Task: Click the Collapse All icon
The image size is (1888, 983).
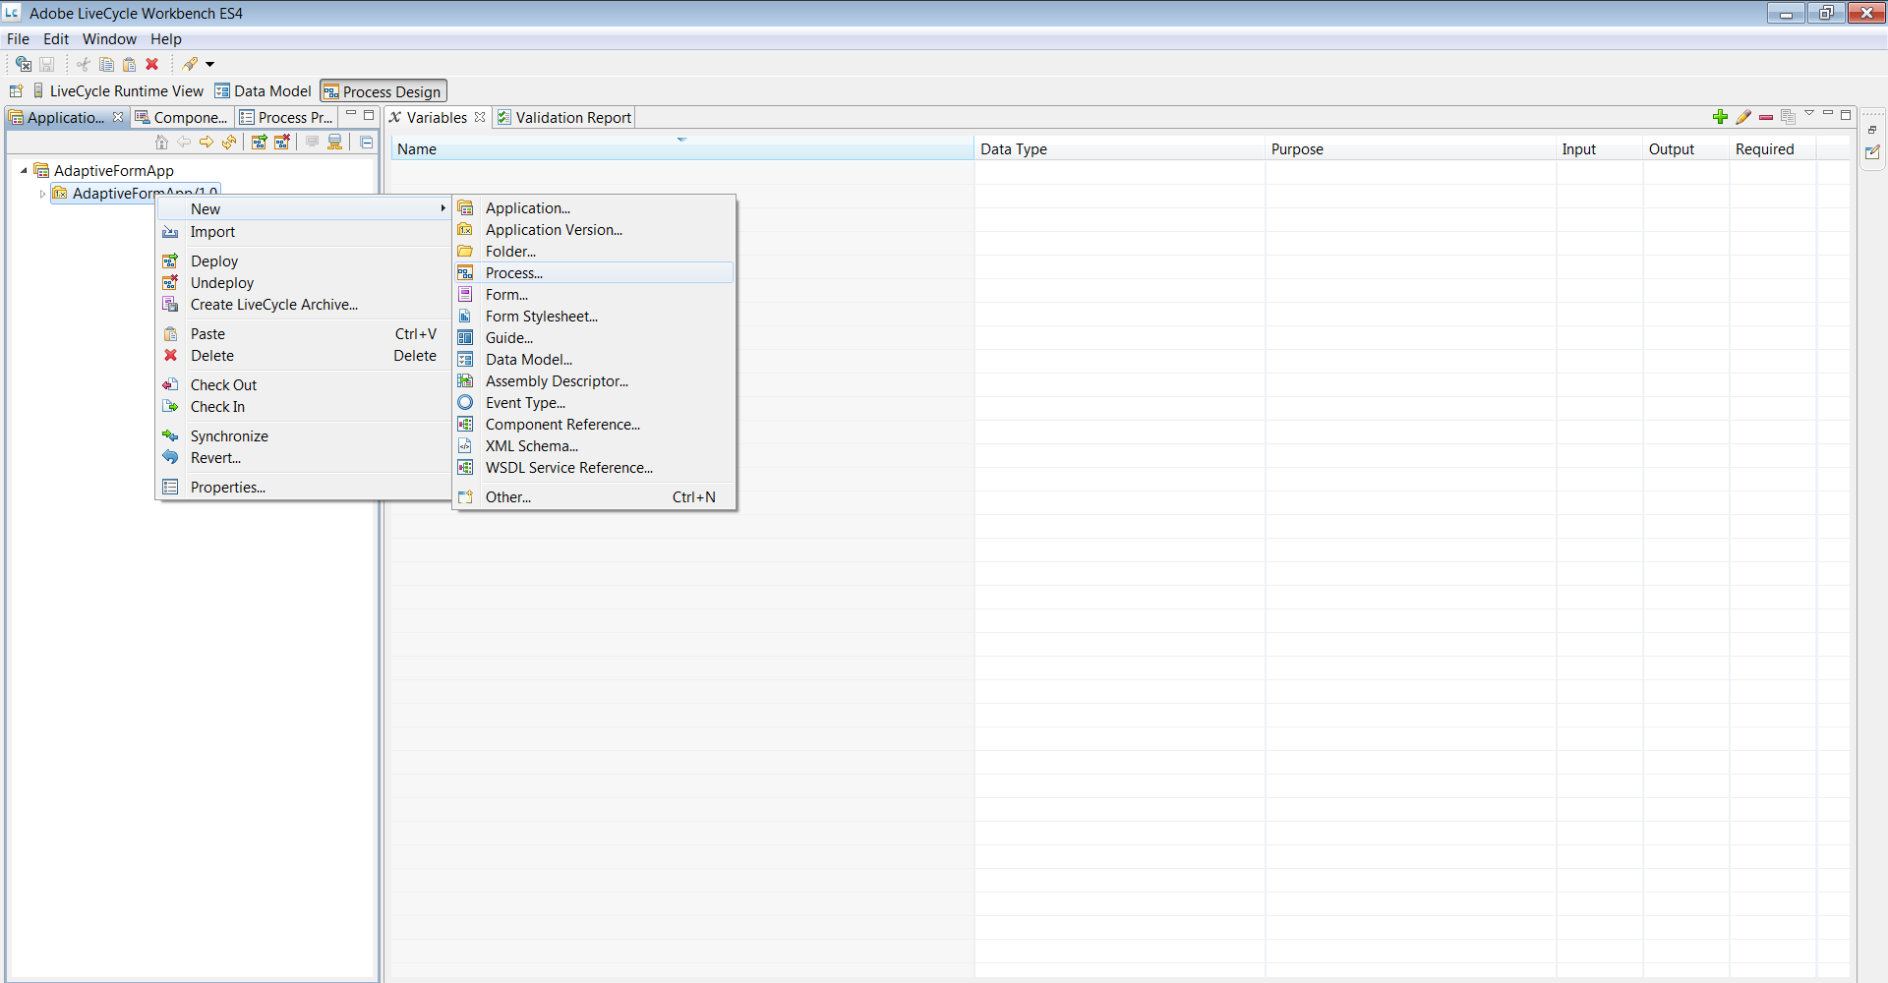Action: [366, 143]
